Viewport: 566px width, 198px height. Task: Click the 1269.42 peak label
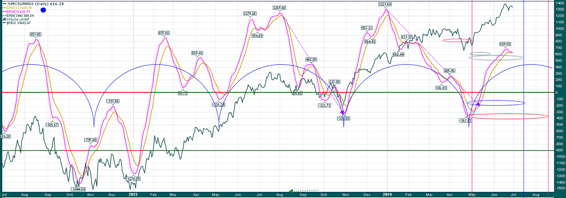pyautogui.click(x=280, y=8)
